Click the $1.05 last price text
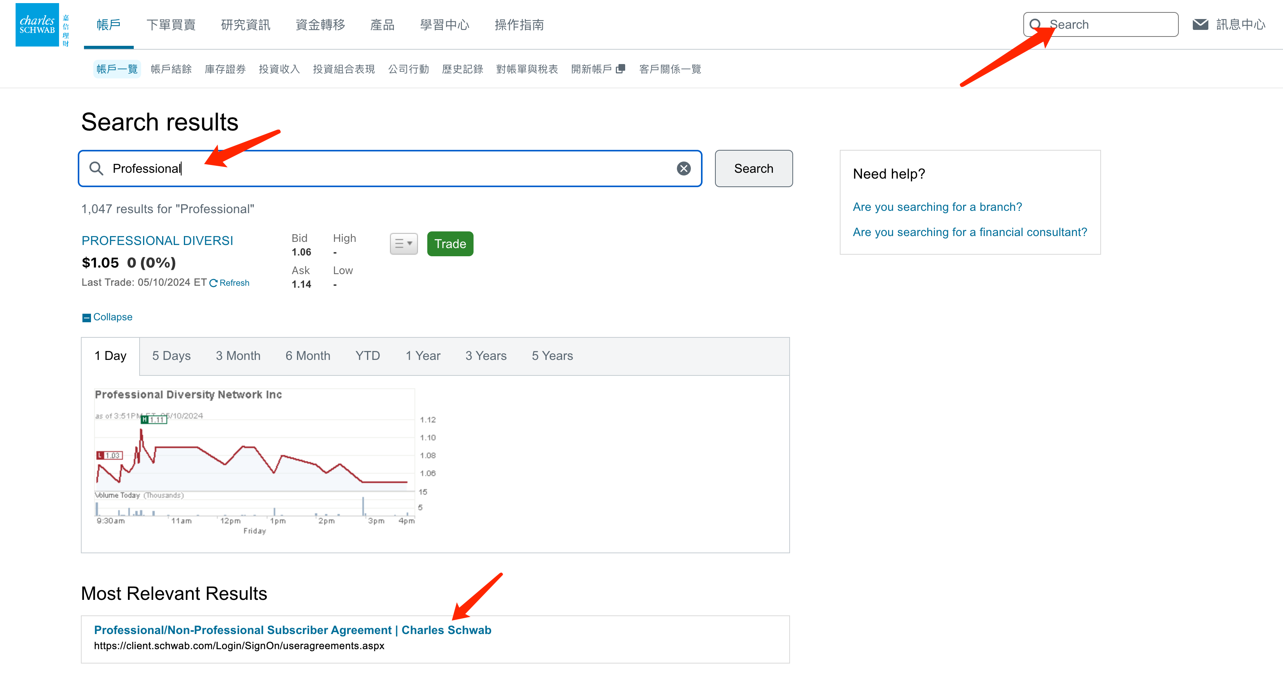Image resolution: width=1283 pixels, height=681 pixels. [100, 262]
